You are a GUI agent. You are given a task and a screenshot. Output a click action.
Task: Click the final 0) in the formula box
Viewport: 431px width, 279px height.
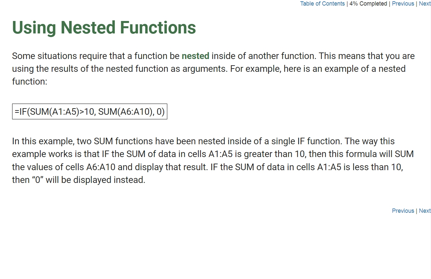(161, 112)
